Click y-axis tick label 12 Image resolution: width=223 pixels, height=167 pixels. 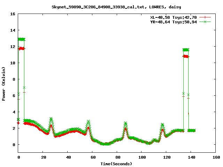13,47
